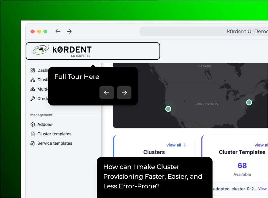Open Cluster templates via its document icon
268x198 pixels.
33,134
